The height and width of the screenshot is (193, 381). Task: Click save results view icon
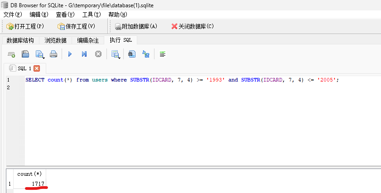pos(115,54)
